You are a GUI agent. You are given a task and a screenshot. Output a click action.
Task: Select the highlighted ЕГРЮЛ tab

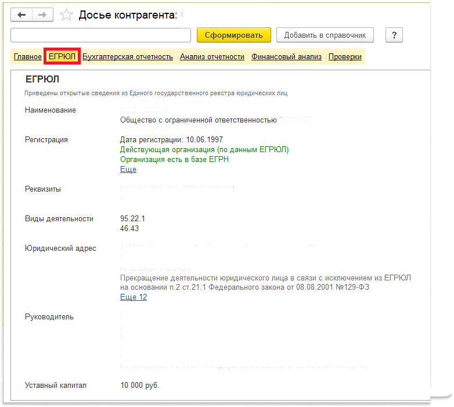tap(62, 57)
